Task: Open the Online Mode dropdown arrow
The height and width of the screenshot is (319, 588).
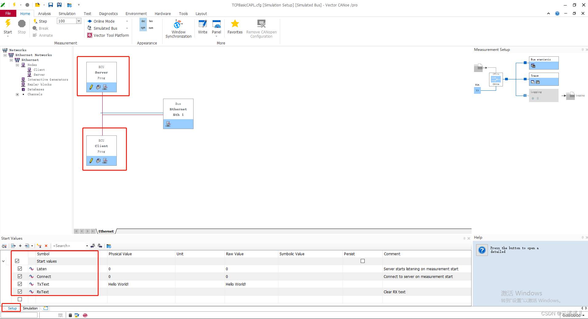Action: click(127, 21)
